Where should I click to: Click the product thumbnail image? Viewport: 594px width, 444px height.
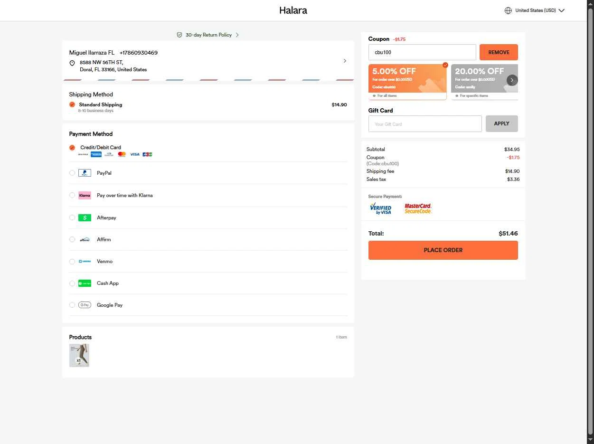point(79,355)
